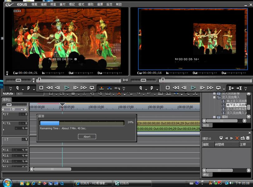This screenshot has height=187, width=253.
Task: Click the red delete marker X icon
Action: (237, 138)
